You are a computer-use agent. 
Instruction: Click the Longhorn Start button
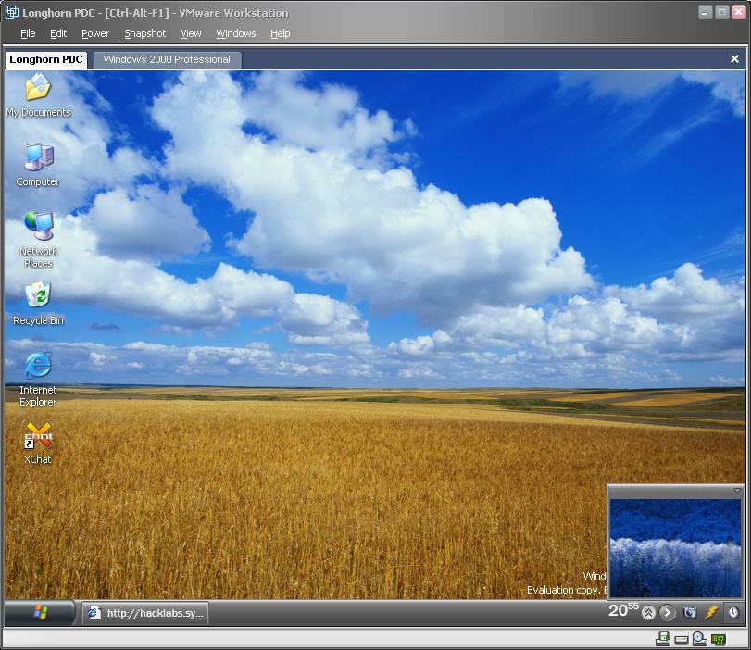tap(40, 612)
